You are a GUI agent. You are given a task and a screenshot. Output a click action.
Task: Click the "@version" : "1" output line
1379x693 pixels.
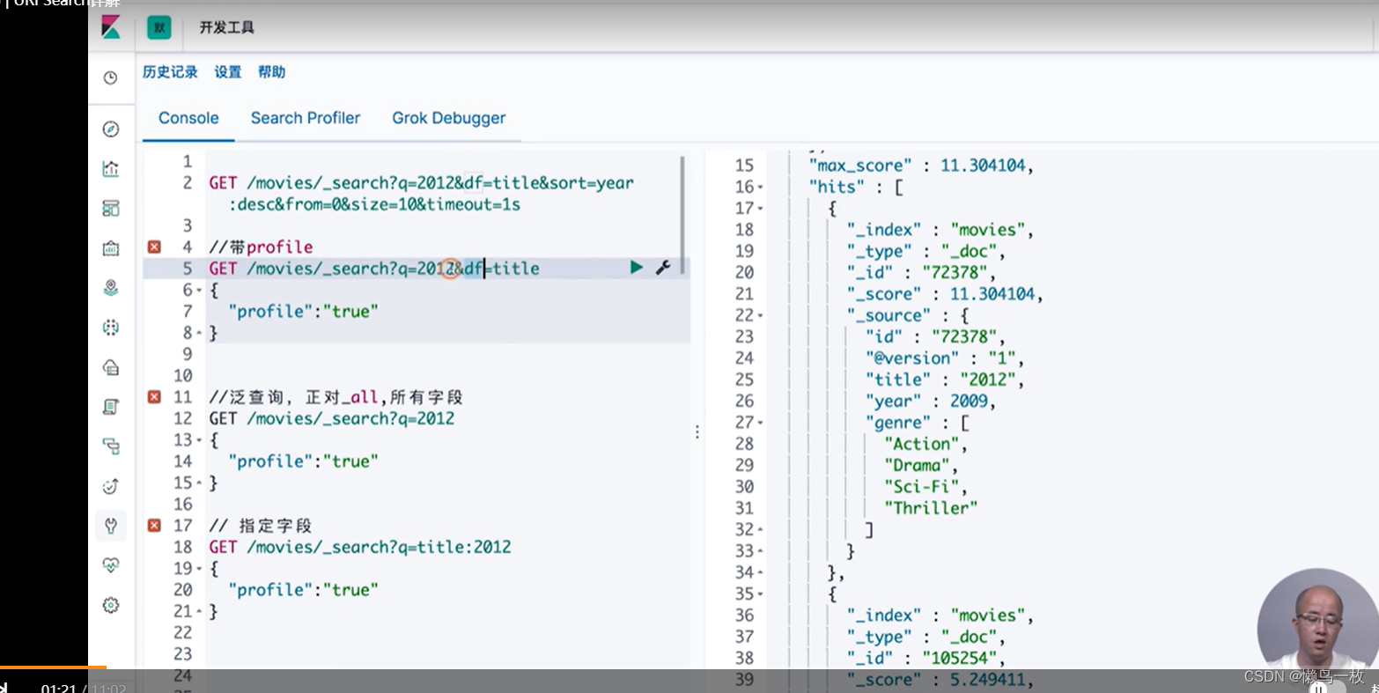coord(945,358)
